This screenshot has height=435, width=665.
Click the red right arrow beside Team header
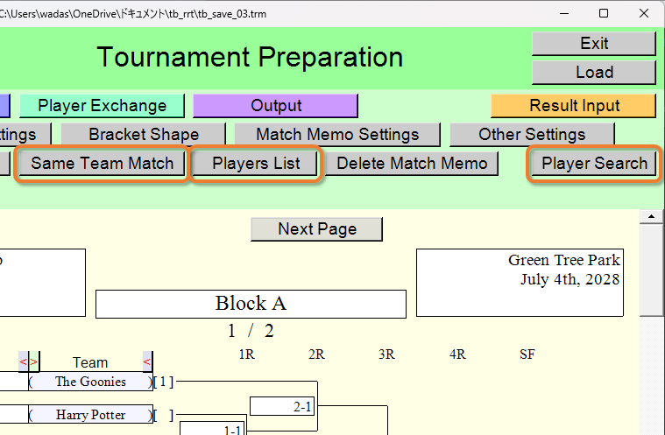pos(33,362)
